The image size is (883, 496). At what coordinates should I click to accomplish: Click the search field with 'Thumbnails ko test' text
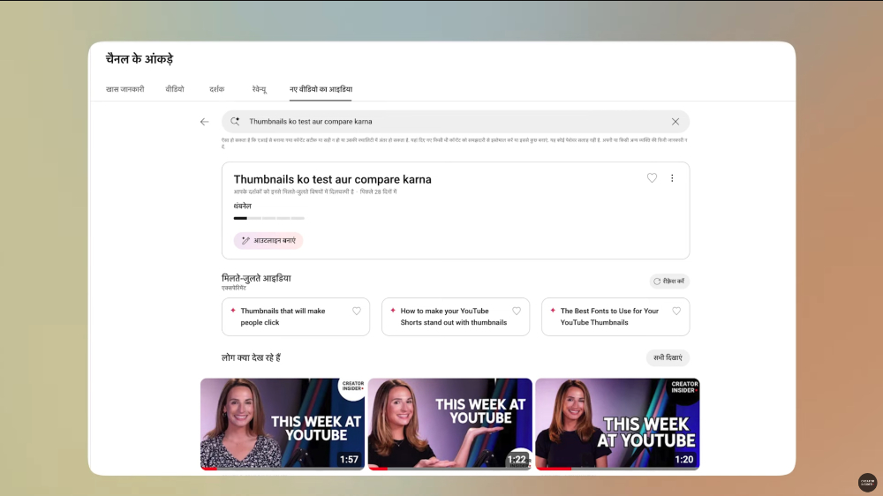tap(456, 122)
